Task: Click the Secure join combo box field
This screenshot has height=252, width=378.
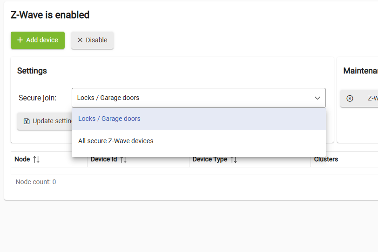Action: [199, 98]
